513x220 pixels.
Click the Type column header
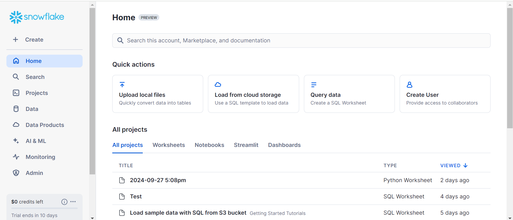click(390, 166)
